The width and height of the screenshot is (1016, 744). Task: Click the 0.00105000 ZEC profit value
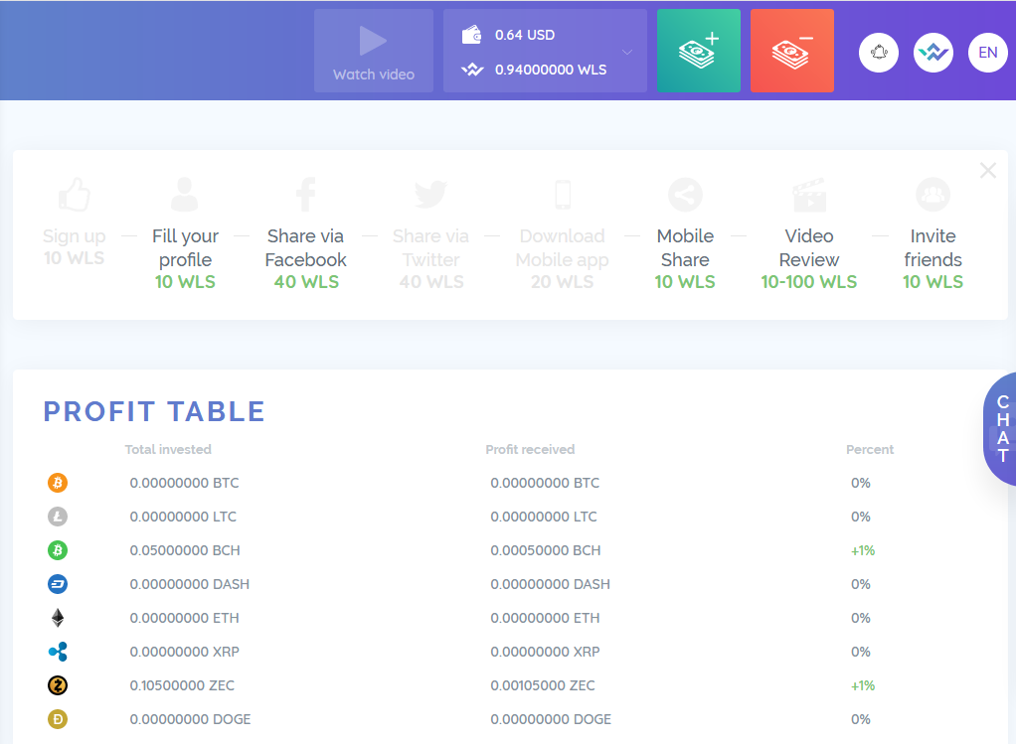coord(543,685)
